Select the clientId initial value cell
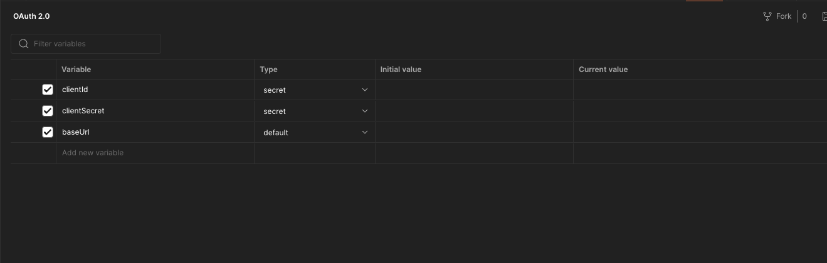The height and width of the screenshot is (263, 827). tap(474, 90)
